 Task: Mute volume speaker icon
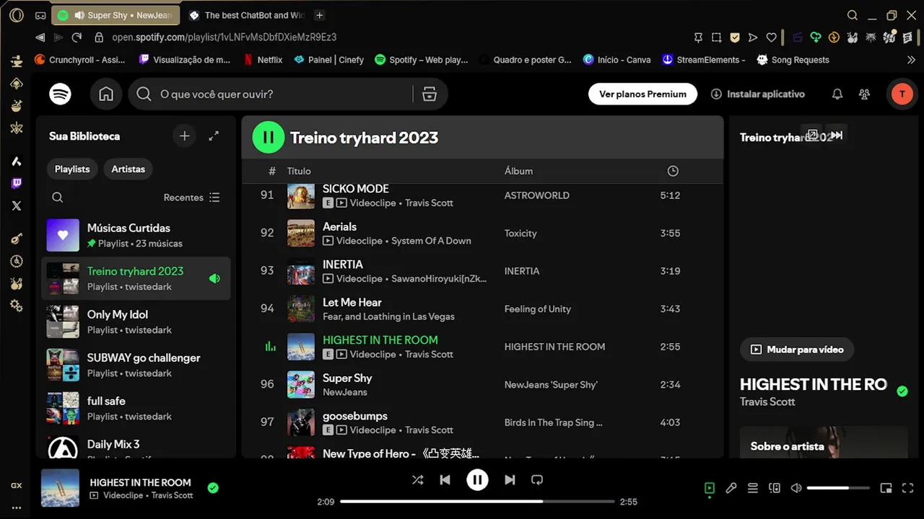point(796,488)
